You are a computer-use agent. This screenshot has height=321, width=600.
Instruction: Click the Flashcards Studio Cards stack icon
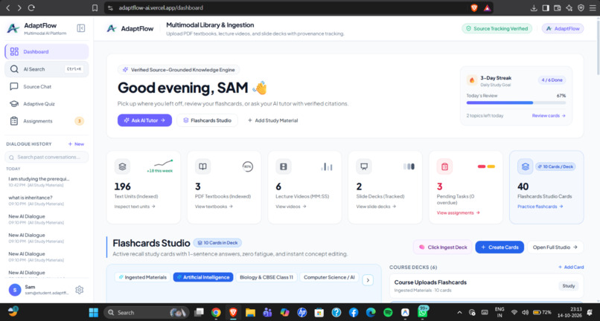point(525,166)
